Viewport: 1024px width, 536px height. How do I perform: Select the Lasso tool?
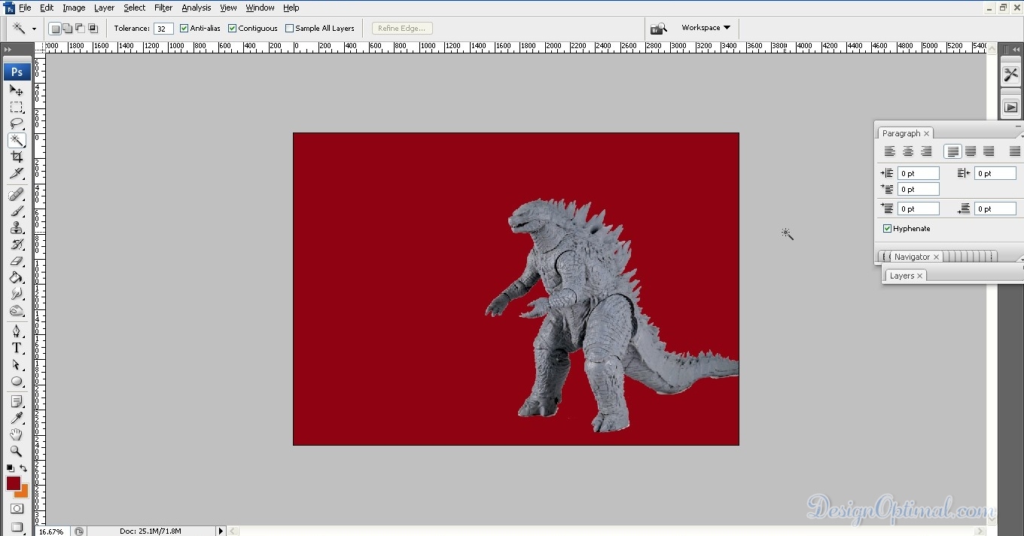[17, 123]
